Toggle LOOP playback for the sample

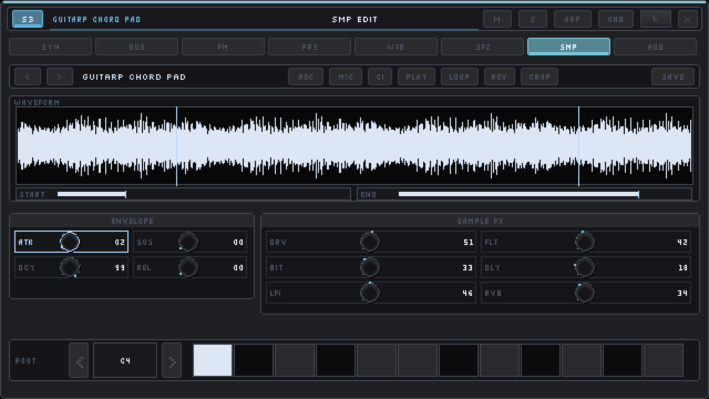point(459,77)
